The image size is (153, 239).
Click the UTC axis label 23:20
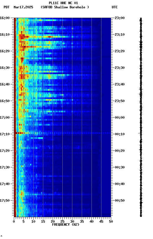(x=120, y=51)
